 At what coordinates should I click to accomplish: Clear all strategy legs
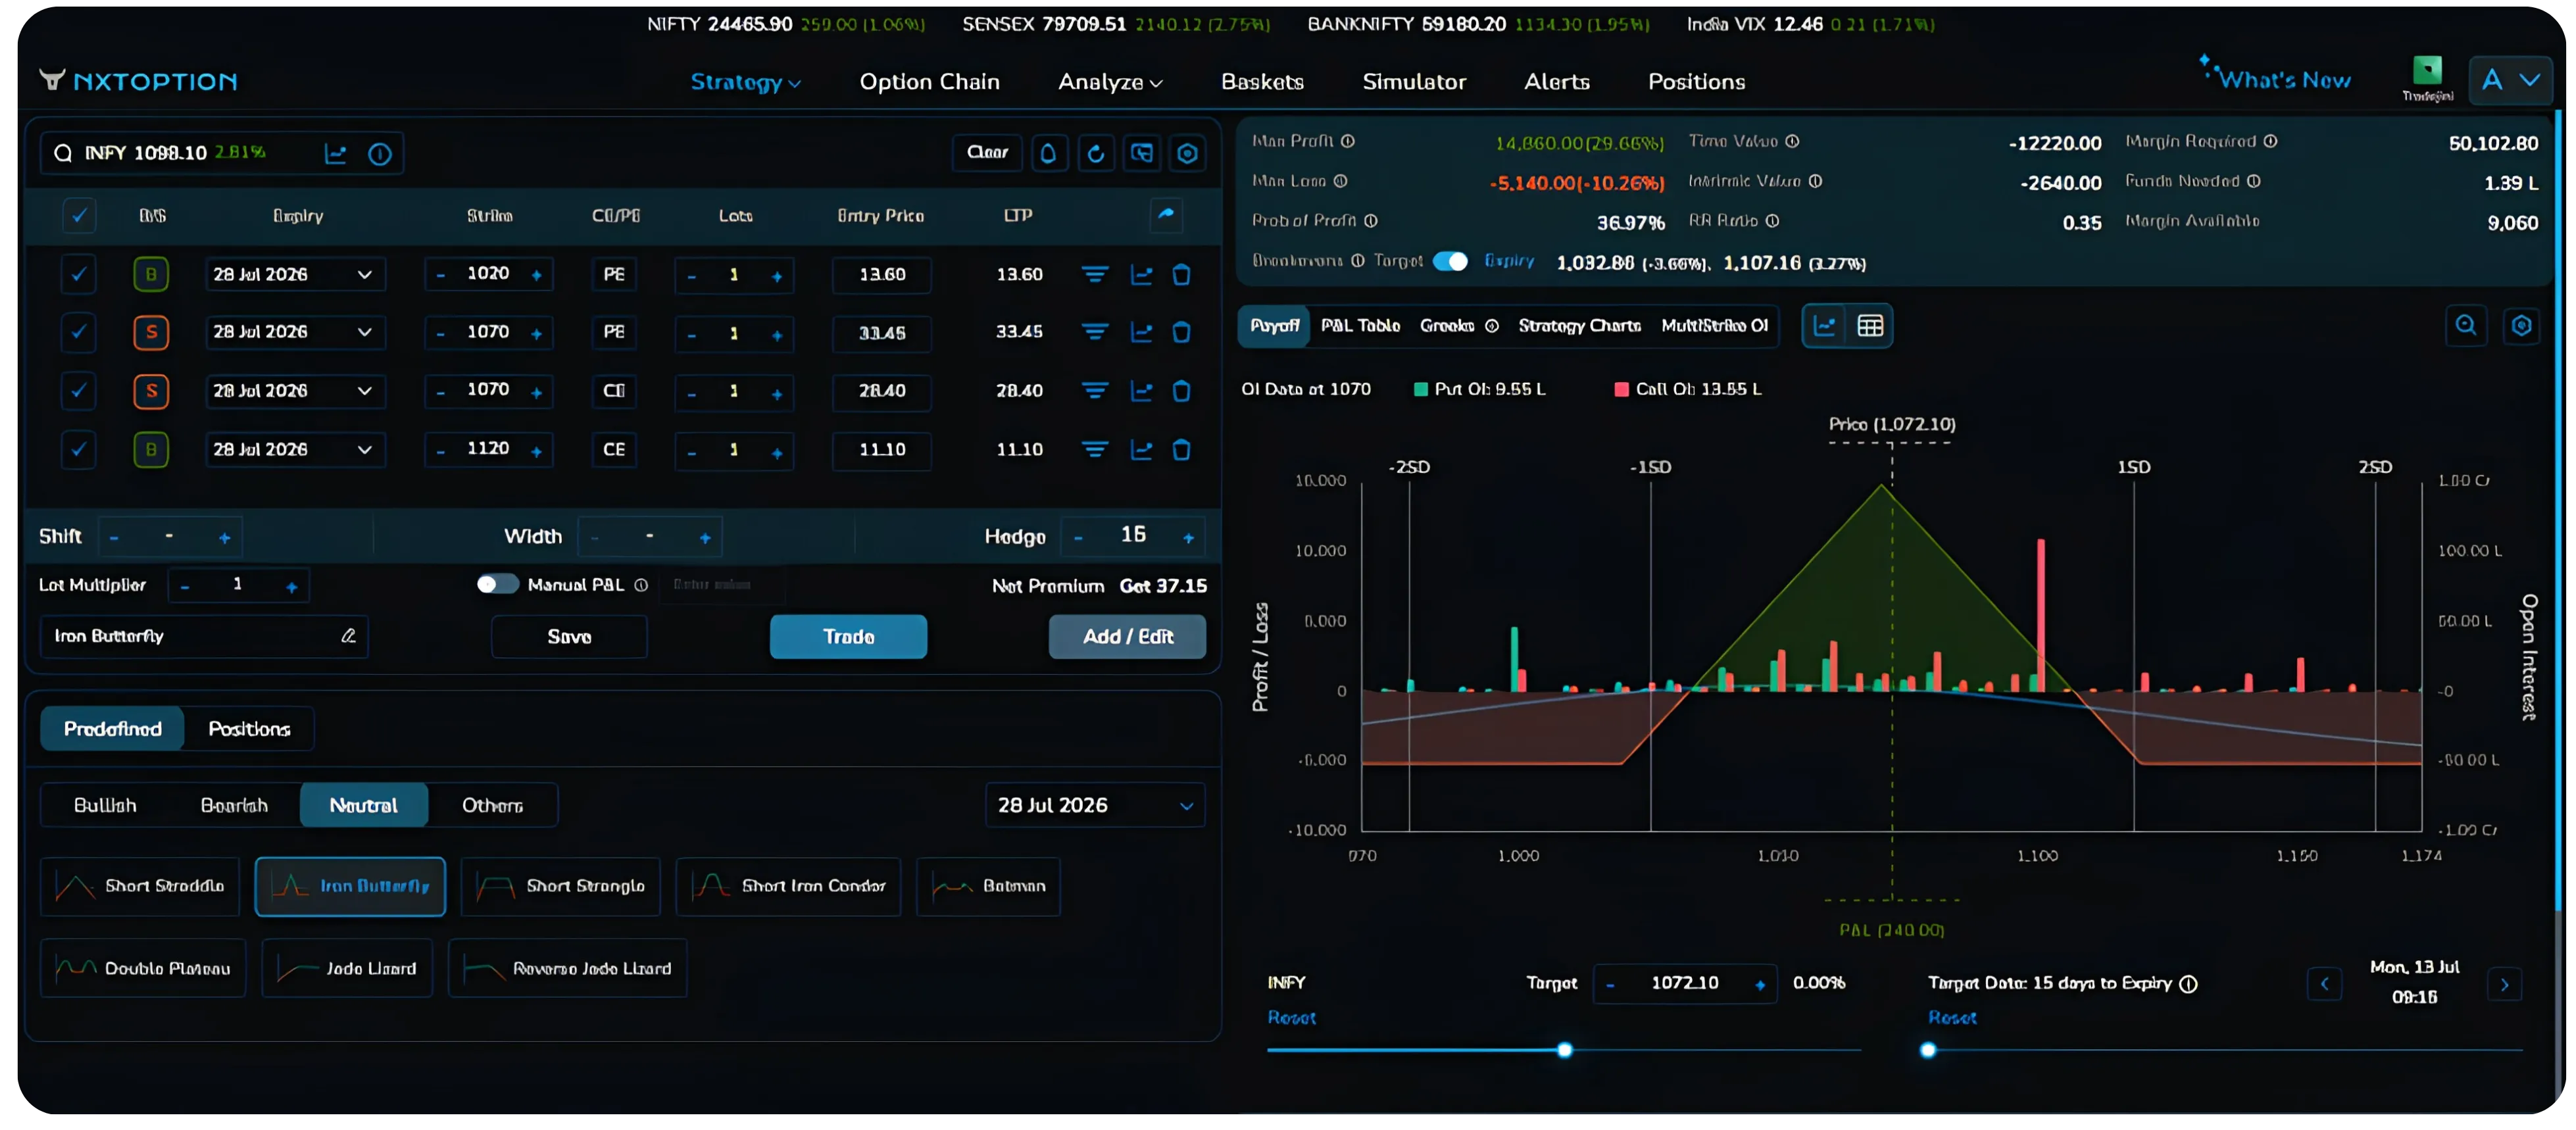[987, 153]
